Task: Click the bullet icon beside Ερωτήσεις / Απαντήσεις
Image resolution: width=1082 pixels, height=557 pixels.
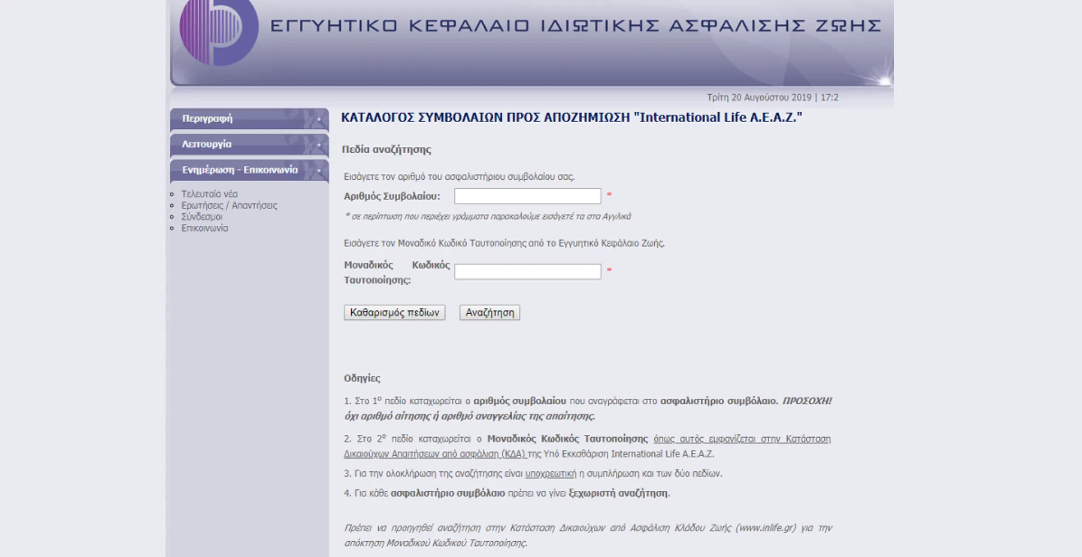Action: click(x=172, y=206)
